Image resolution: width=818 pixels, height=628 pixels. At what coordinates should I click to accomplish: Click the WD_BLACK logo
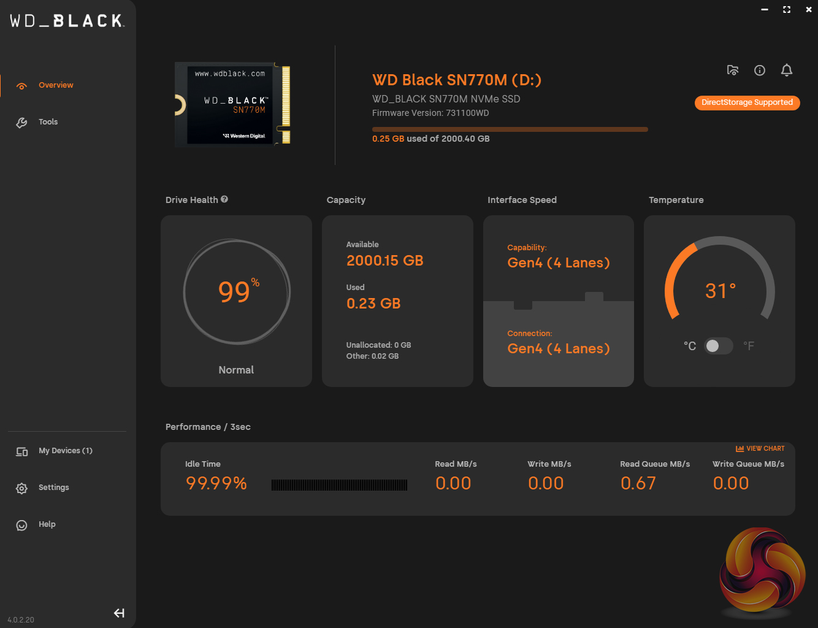coord(67,21)
